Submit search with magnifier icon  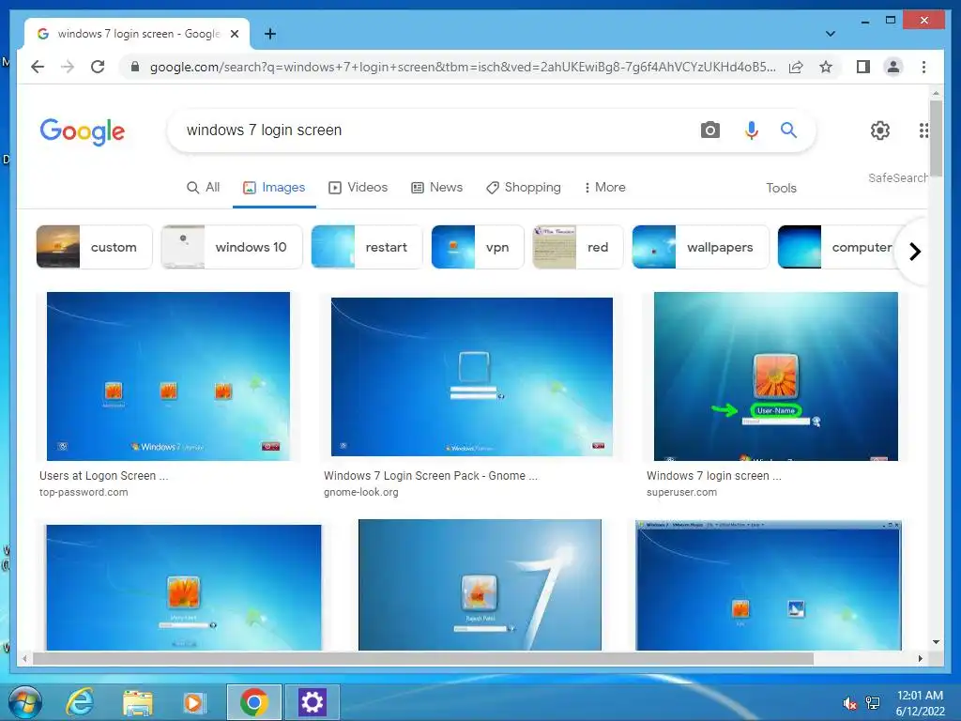788,130
